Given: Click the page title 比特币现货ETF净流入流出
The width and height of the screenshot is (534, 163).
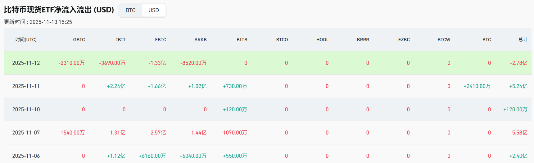Looking at the screenshot, I should [59, 10].
